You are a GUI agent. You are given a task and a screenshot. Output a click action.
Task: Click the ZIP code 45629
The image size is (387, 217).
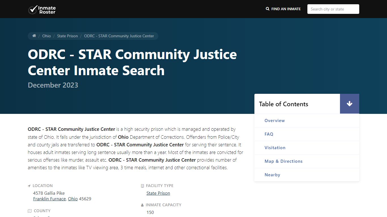[85, 199]
